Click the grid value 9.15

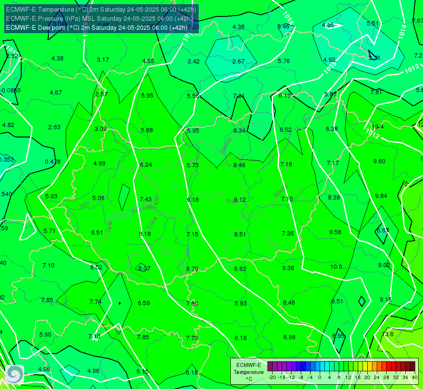(x=386, y=300)
